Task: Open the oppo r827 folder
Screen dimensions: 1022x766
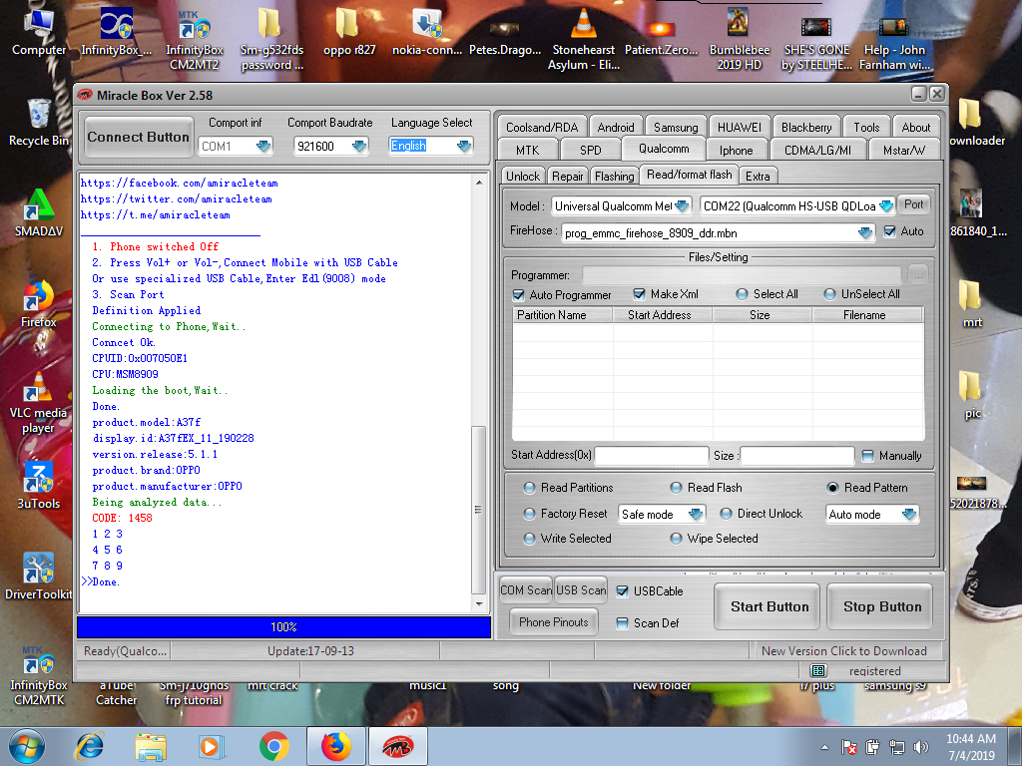Action: pos(349,31)
